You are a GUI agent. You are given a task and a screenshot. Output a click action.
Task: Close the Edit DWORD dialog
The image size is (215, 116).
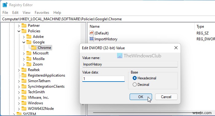point(176,48)
